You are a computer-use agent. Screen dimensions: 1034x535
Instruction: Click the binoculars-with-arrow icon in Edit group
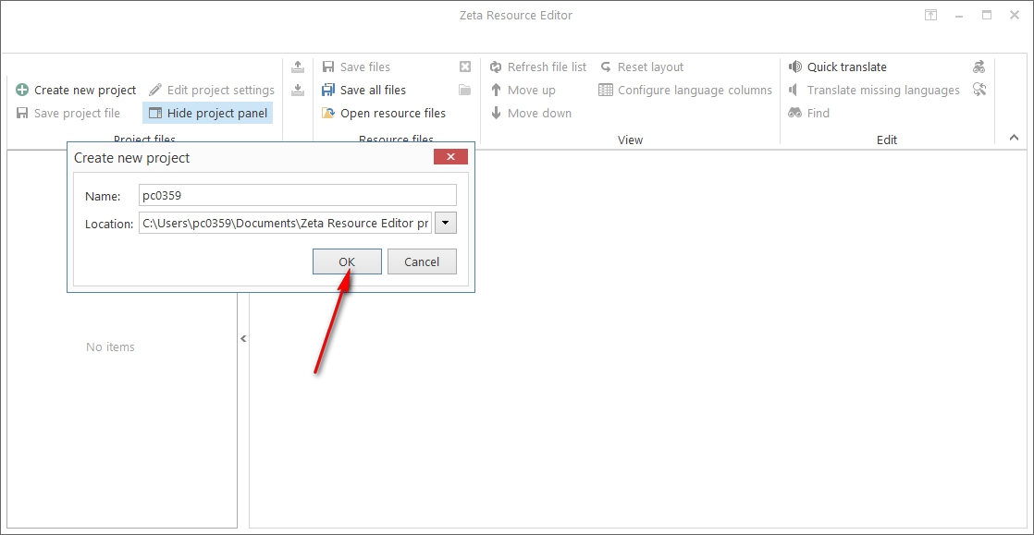click(x=979, y=67)
